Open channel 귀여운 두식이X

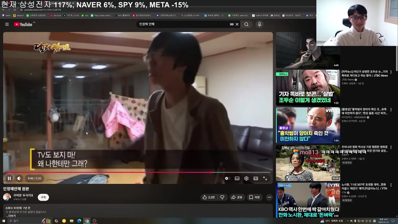tap(23, 195)
